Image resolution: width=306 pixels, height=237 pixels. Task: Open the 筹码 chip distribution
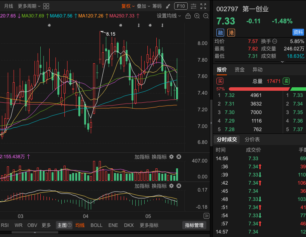tap(157, 6)
